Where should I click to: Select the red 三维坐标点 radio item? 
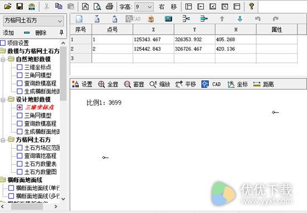click(x=20, y=107)
